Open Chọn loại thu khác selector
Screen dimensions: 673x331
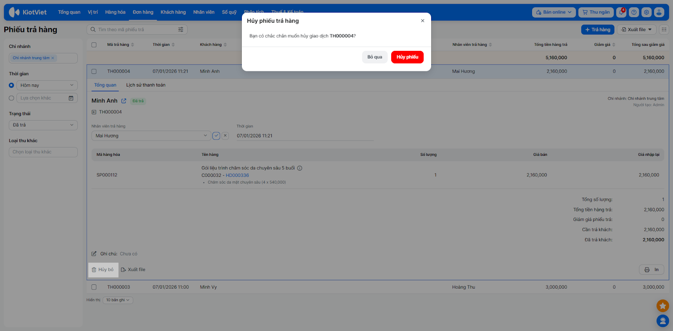[x=43, y=152]
